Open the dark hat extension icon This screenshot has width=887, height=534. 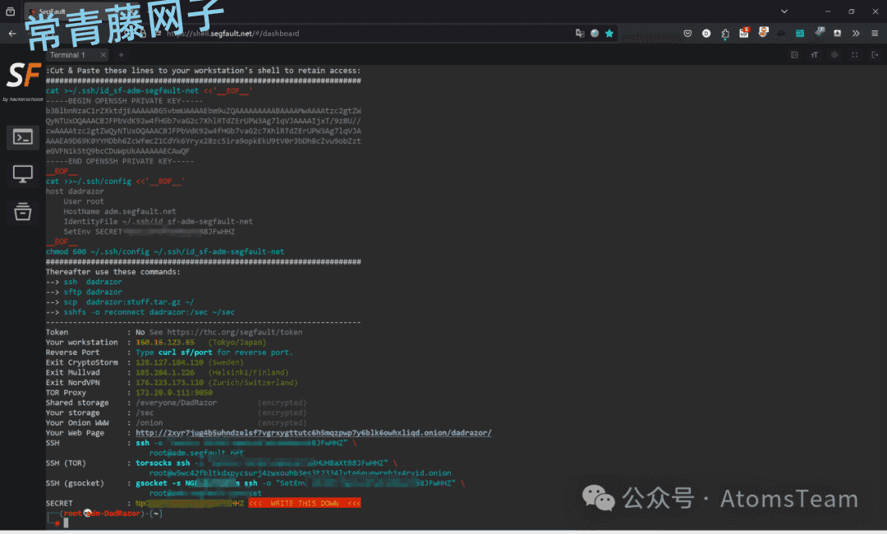[x=781, y=34]
